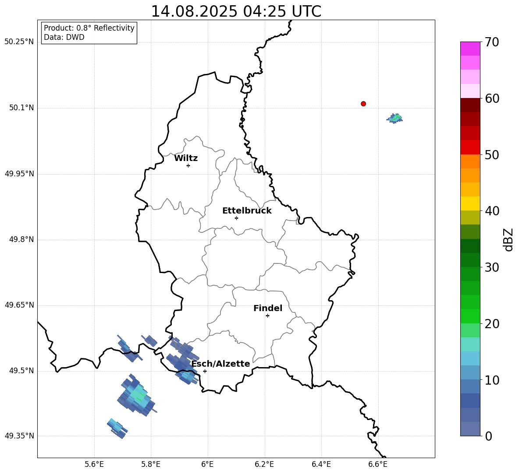The width and height of the screenshot is (519, 473).
Task: Click the 50.1°N latitude label
Action: (21, 108)
